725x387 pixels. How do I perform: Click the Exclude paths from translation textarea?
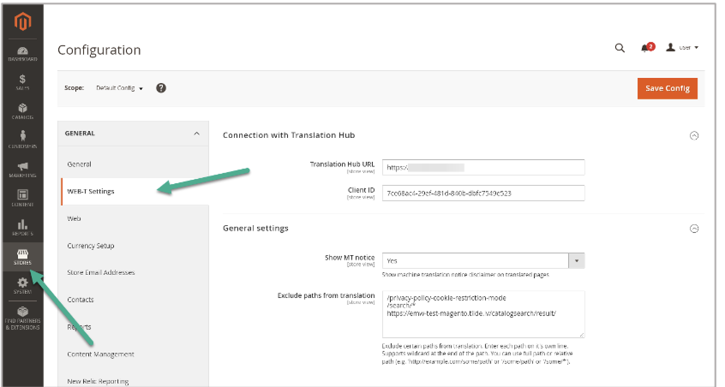(x=483, y=314)
